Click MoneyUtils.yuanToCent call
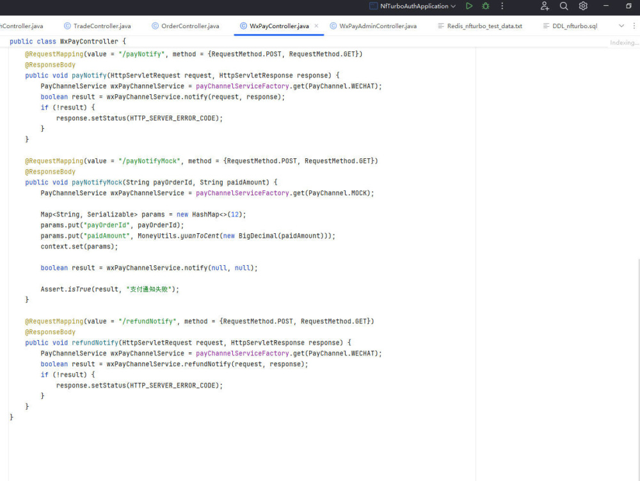The image size is (640, 481). (178, 236)
